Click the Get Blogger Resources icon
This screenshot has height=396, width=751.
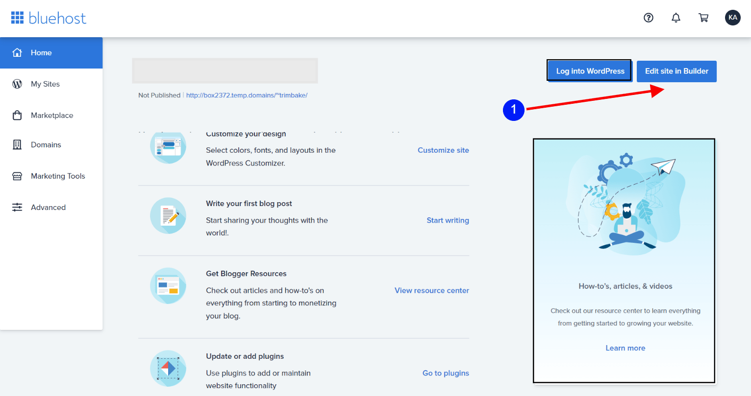point(168,285)
